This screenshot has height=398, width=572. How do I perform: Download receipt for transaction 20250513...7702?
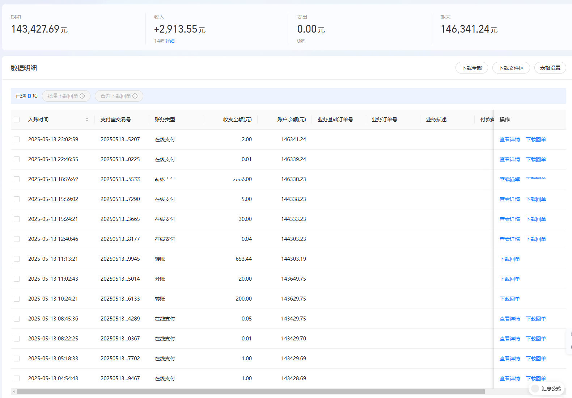(x=536, y=359)
